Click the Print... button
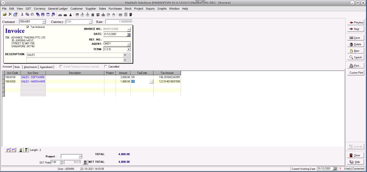Viewport: 367px width, 172px height. [356, 66]
